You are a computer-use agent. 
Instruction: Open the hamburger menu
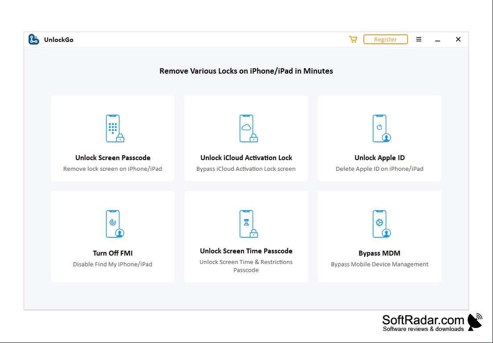click(x=419, y=39)
